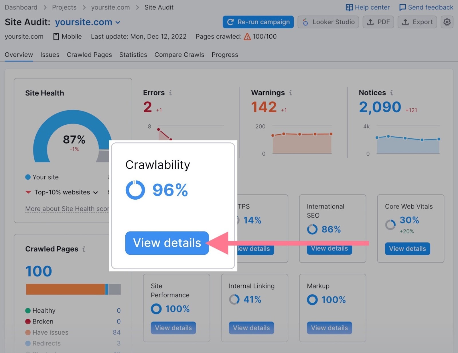Viewport: 458px width, 353px height.
Task: View details for Crawlability
Action: point(167,243)
